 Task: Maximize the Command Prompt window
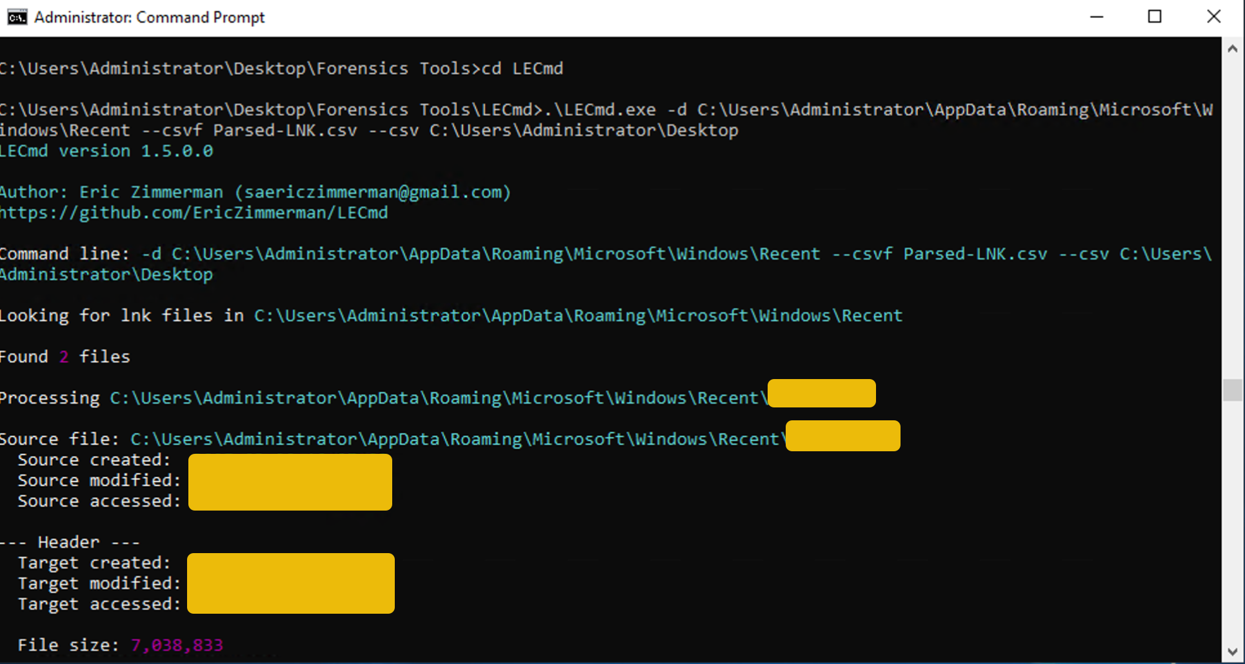(x=1155, y=17)
